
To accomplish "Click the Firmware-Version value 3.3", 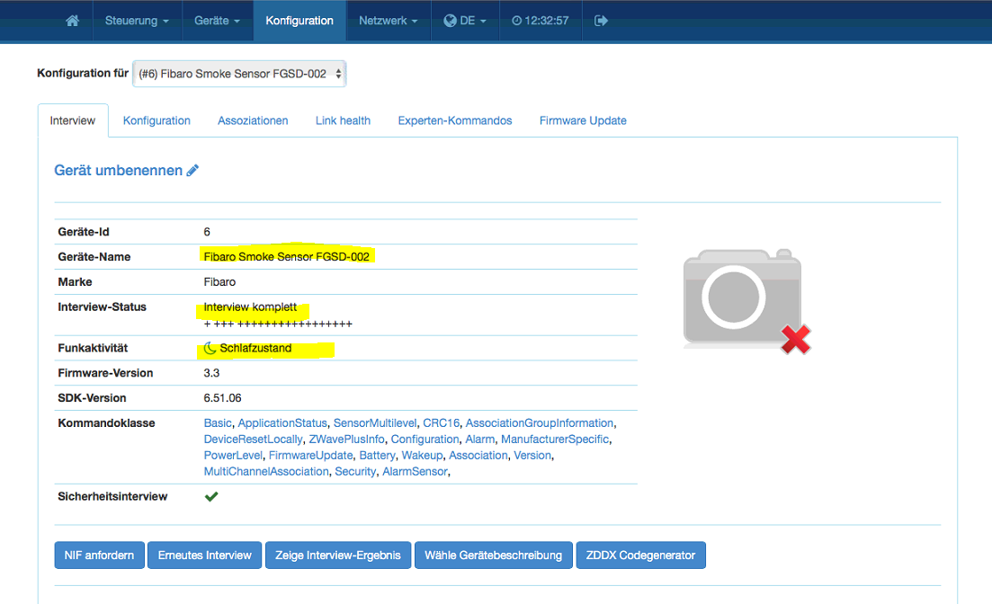I will (211, 373).
